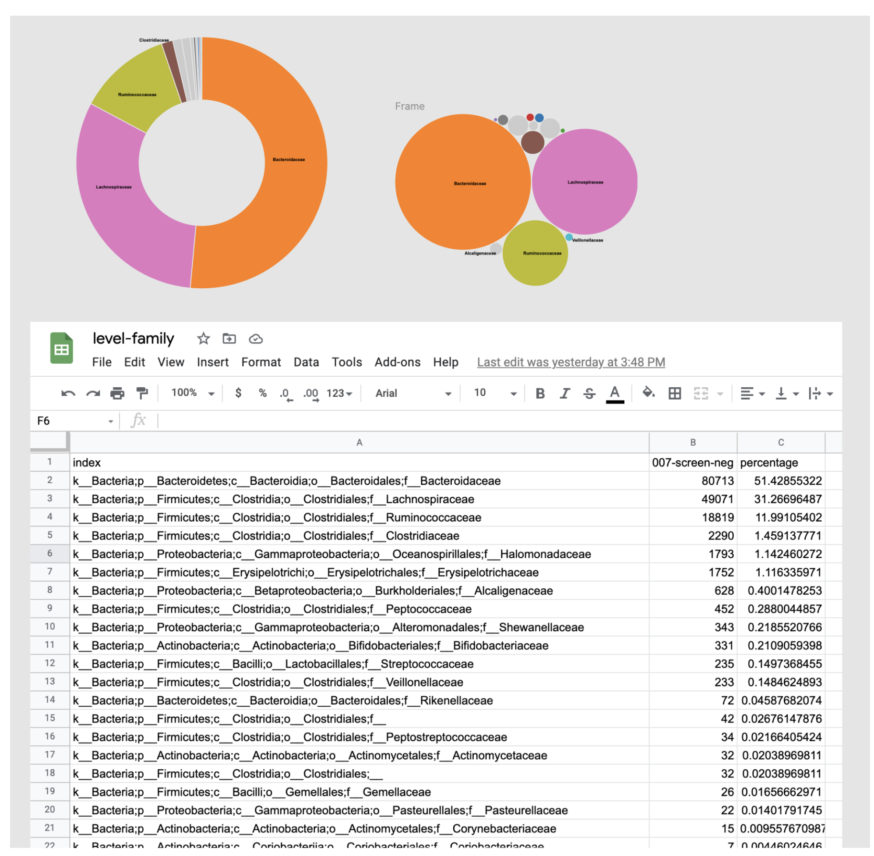Image resolution: width=874 pixels, height=856 pixels.
Task: Click the cloud save status icon
Action: (x=256, y=339)
